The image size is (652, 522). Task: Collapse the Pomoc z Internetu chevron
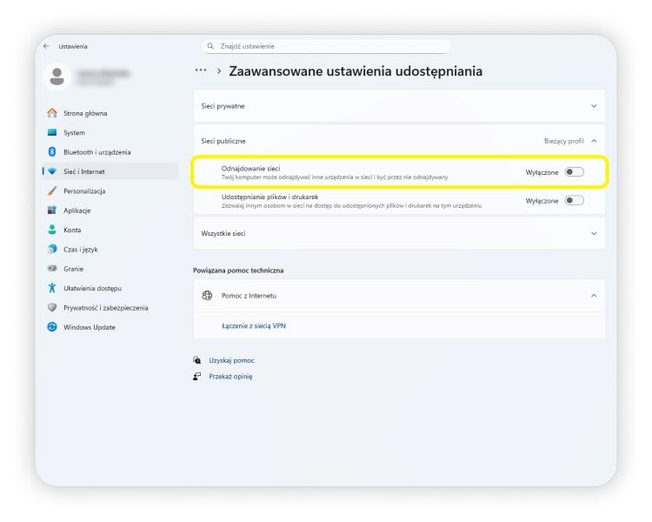point(594,296)
